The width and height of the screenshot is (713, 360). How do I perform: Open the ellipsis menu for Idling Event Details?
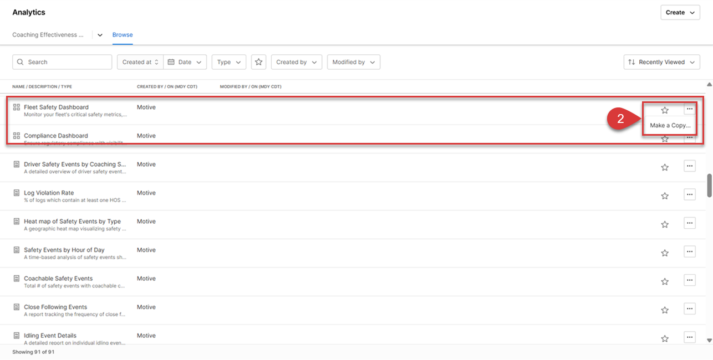[689, 337]
